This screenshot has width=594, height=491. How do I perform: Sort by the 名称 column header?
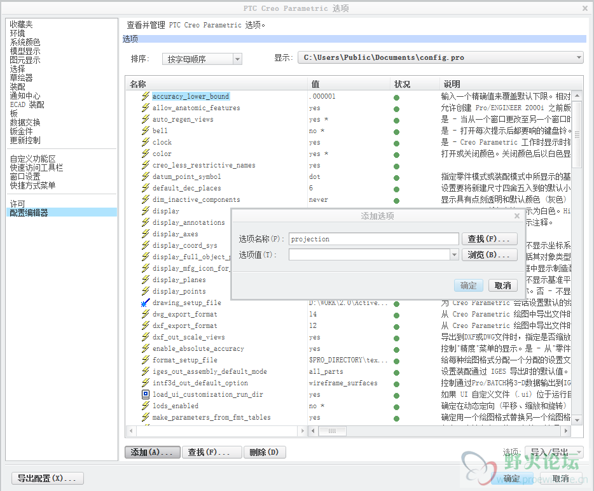point(216,84)
